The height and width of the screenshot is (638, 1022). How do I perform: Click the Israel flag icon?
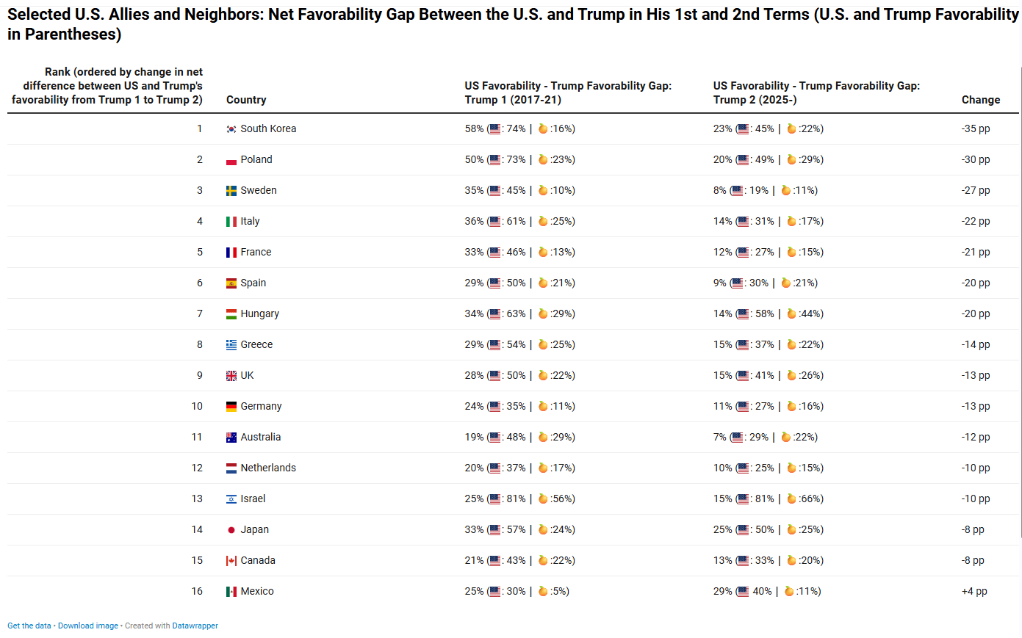(231, 499)
